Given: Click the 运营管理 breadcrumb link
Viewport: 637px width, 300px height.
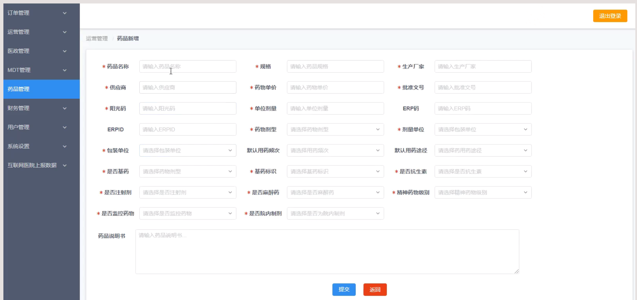Looking at the screenshot, I should [x=97, y=38].
